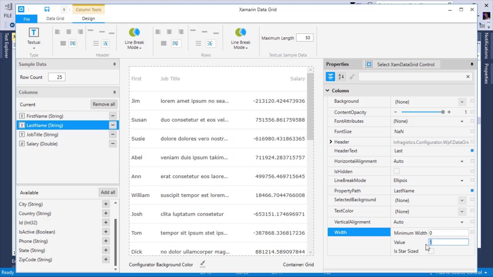Viewport: 493px width, 277px height.
Task: Click the ContentOpacity slider track
Action: (422, 112)
